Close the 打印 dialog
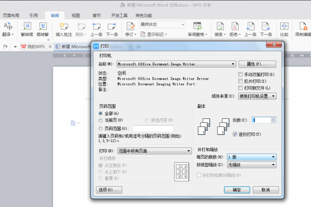This screenshot has width=311, height=207. pyautogui.click(x=274, y=44)
